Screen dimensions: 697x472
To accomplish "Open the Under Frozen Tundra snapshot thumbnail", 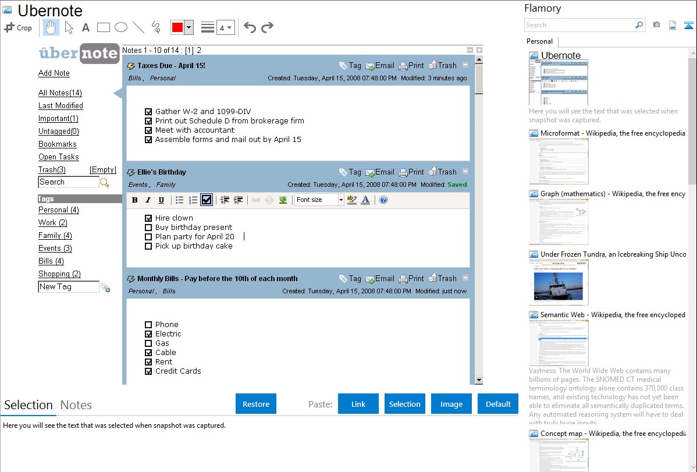I will (x=559, y=283).
